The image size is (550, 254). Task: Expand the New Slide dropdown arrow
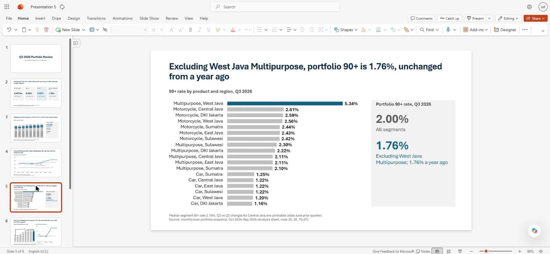[83, 30]
